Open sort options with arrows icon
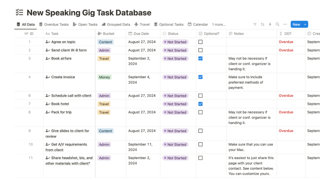The width and height of the screenshot is (320, 180). [262, 24]
